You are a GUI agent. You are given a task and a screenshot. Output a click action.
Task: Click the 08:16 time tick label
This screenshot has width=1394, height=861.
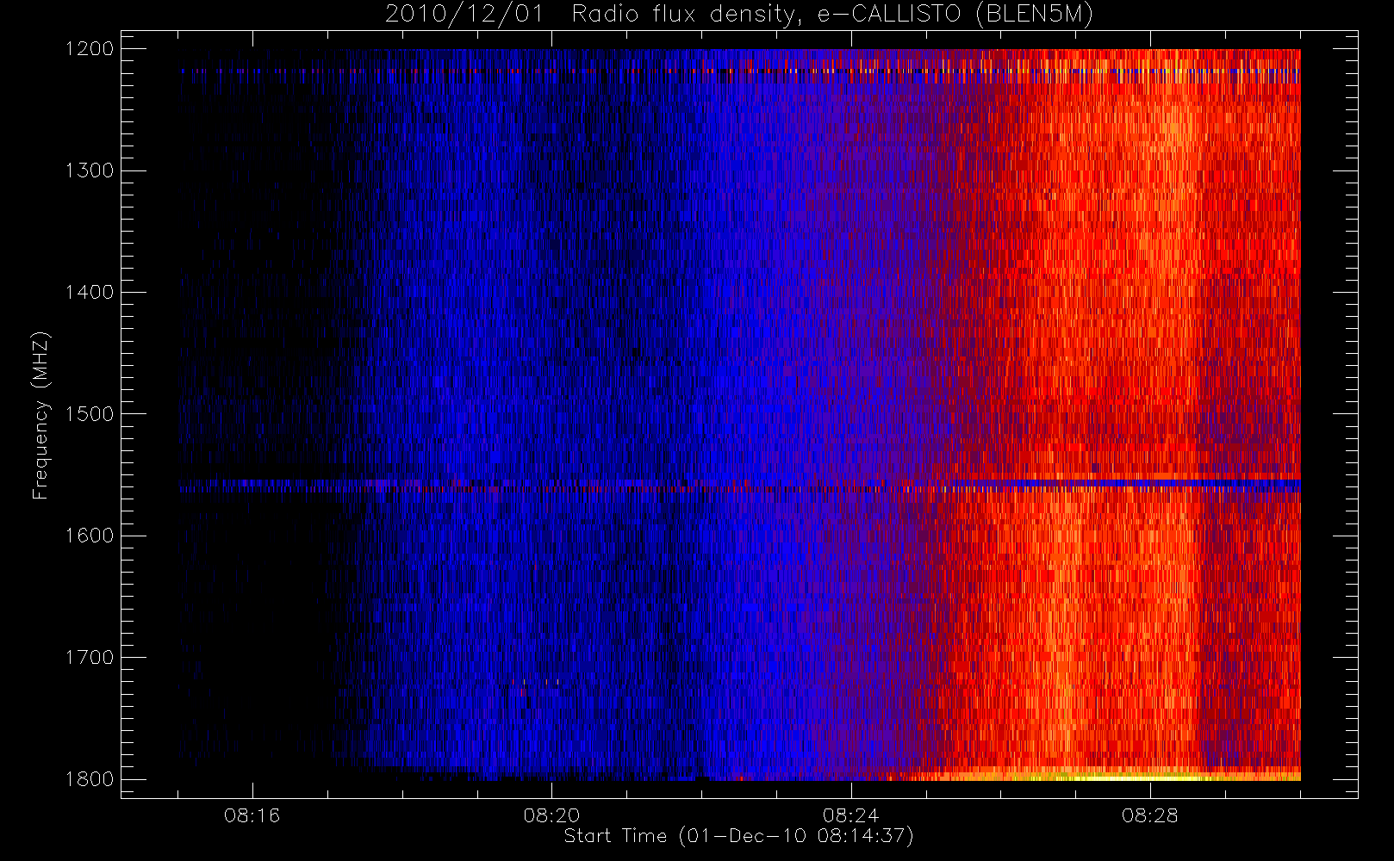pos(252,815)
